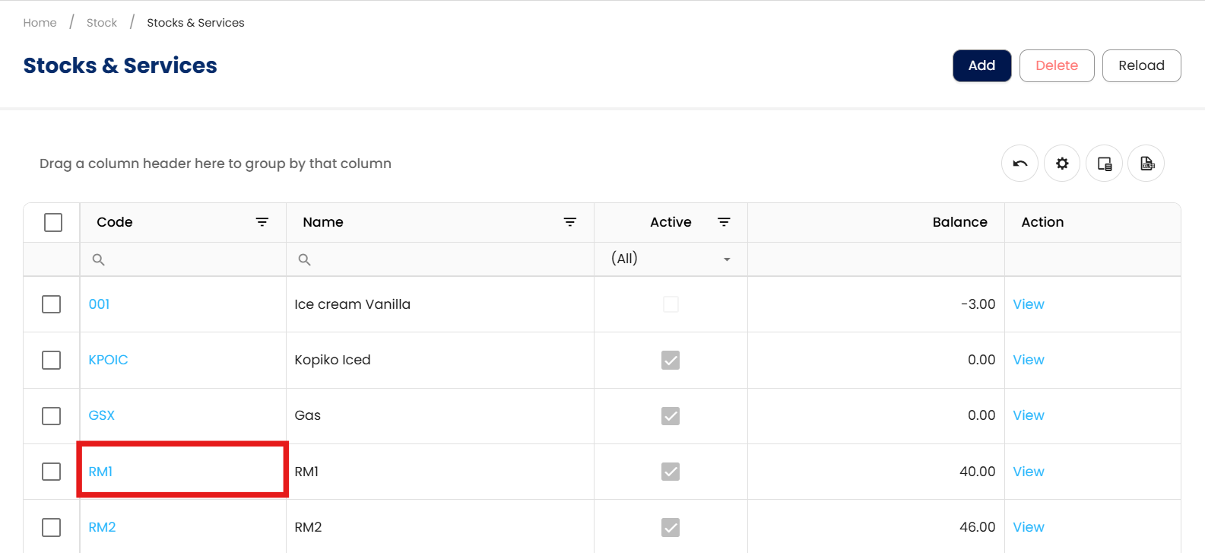
Task: Navigate to the Home breadcrumb
Action: [x=40, y=23]
